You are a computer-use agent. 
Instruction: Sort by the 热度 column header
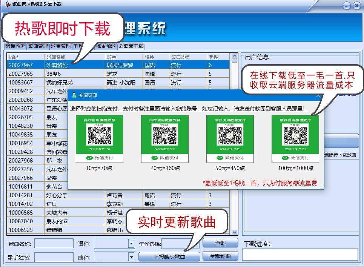click(218, 57)
